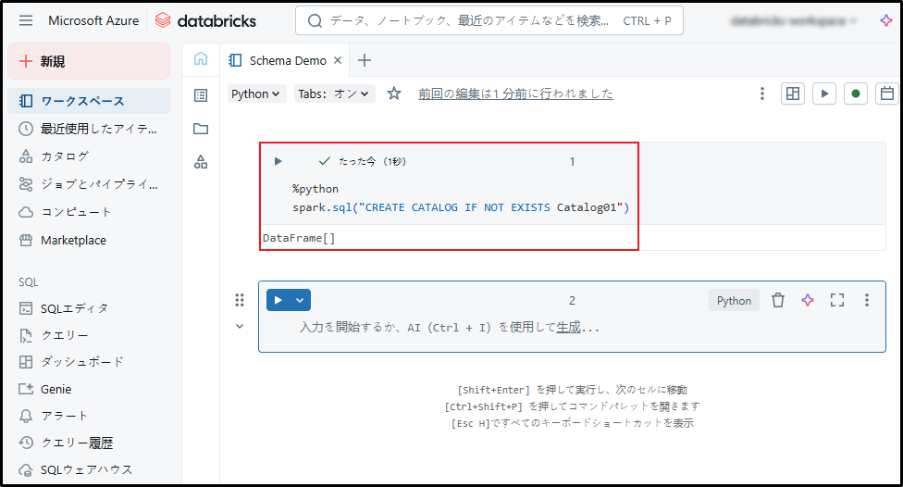Switch to the Schema Demo tab
Image resolution: width=903 pixels, height=487 pixels.
pyautogui.click(x=287, y=60)
